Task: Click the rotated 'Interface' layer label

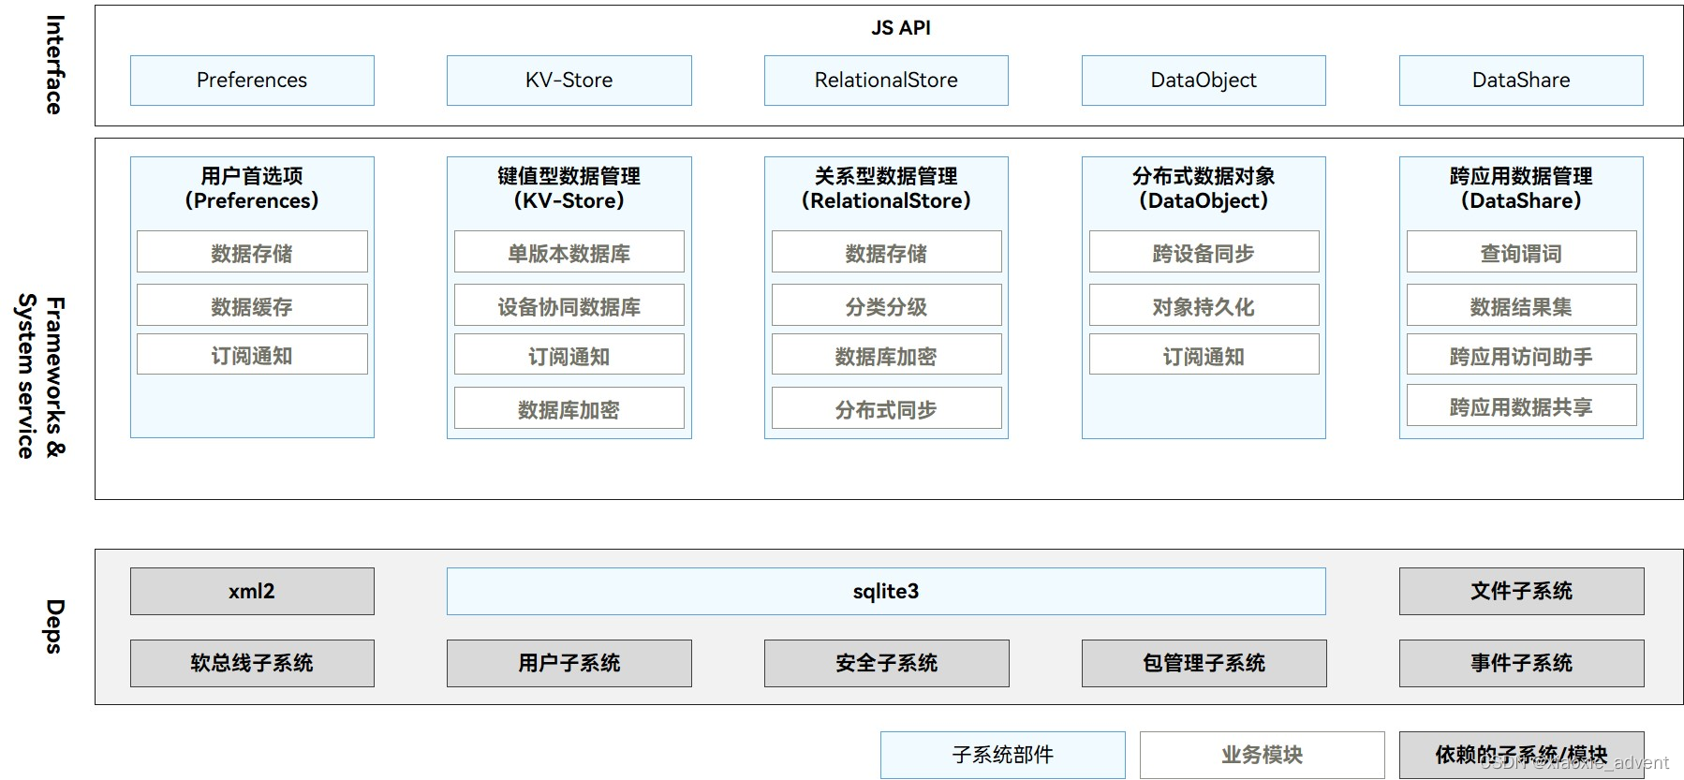Action: [x=54, y=65]
